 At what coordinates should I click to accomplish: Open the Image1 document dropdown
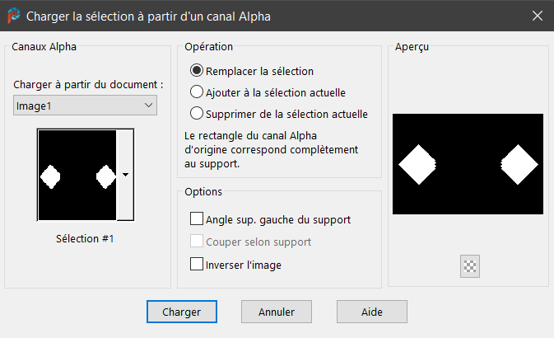[85, 106]
